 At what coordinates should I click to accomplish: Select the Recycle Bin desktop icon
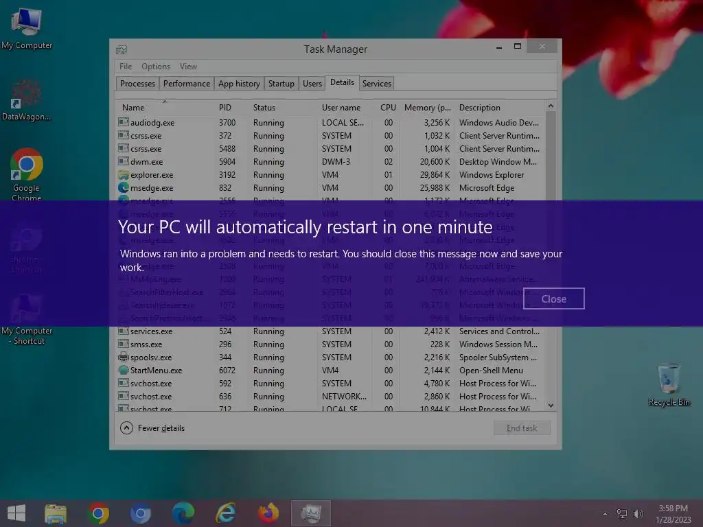click(x=669, y=384)
